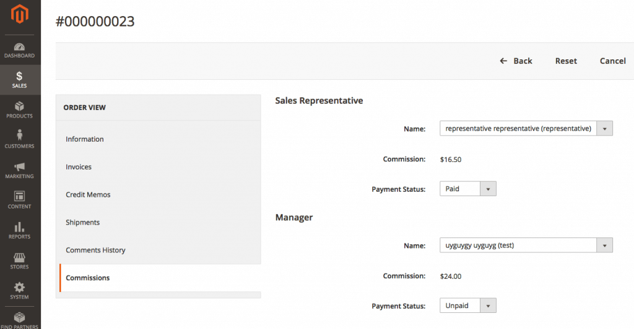
Task: Switch to the Invoices tab
Action: (79, 167)
